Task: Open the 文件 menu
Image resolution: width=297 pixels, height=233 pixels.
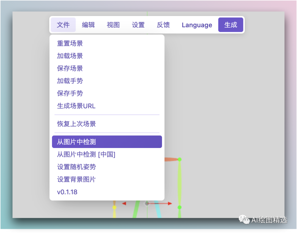Action: pos(63,25)
